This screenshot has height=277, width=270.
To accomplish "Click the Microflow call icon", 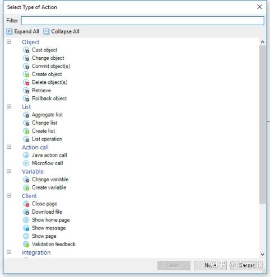I will click(x=26, y=163).
